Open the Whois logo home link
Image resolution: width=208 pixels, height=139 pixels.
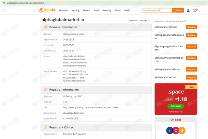pyautogui.click(x=47, y=10)
